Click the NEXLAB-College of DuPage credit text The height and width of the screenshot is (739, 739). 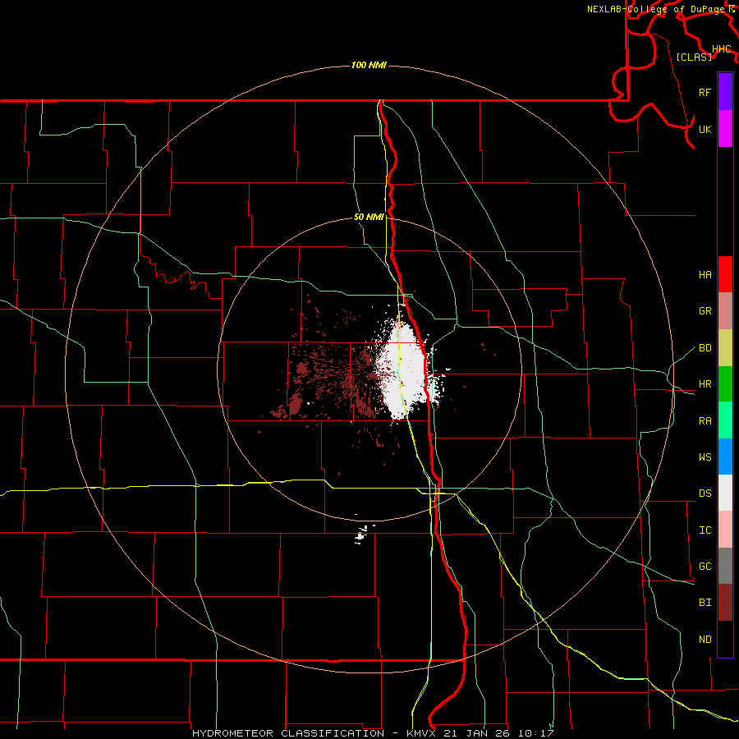point(655,9)
